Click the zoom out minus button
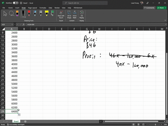The width and height of the screenshot is (168, 126). (147, 125)
